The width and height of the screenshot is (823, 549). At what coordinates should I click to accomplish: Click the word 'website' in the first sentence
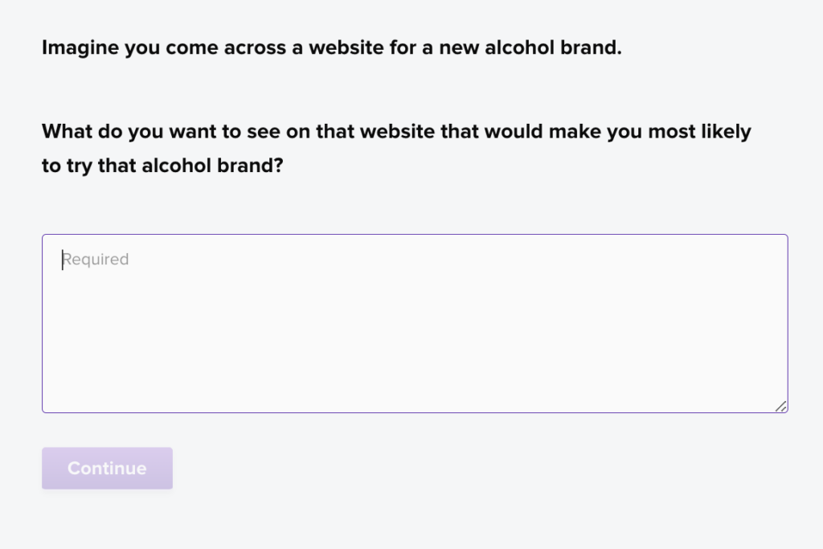click(x=346, y=47)
